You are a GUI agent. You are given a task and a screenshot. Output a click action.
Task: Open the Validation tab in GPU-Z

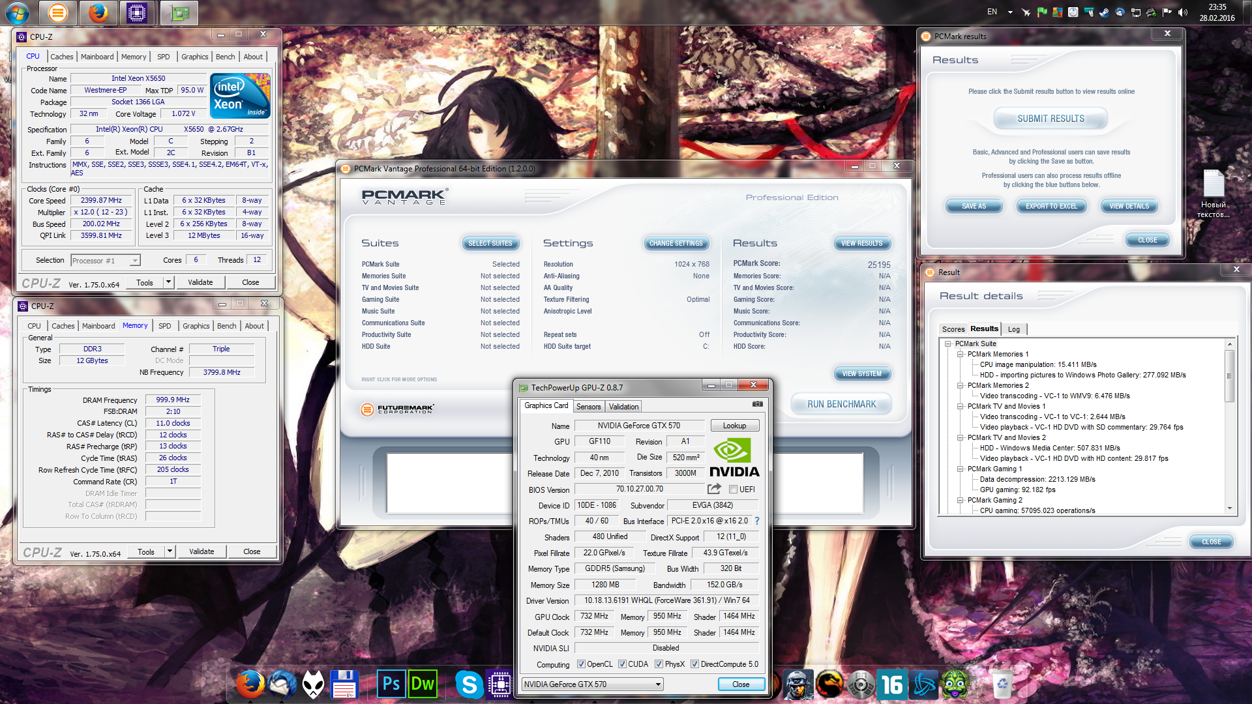623,407
